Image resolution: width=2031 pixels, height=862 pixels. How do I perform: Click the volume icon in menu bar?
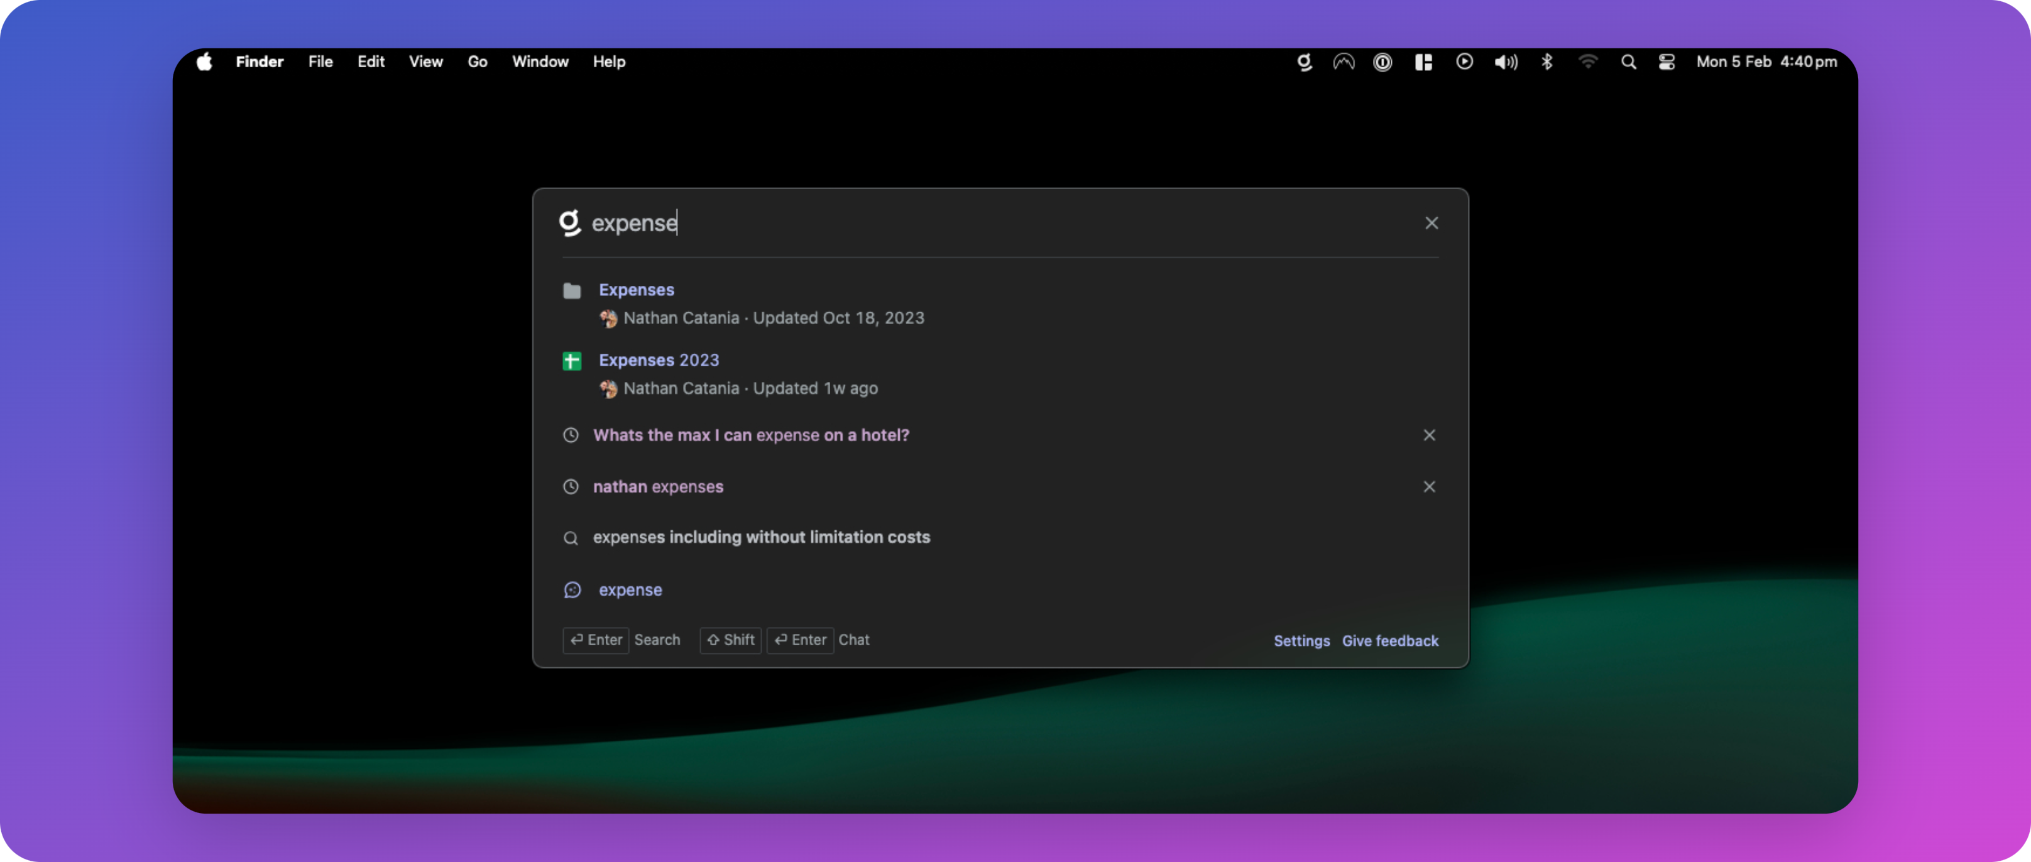pos(1505,62)
